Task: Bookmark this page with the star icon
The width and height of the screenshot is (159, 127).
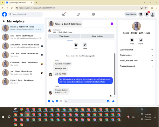Action: point(146,8)
